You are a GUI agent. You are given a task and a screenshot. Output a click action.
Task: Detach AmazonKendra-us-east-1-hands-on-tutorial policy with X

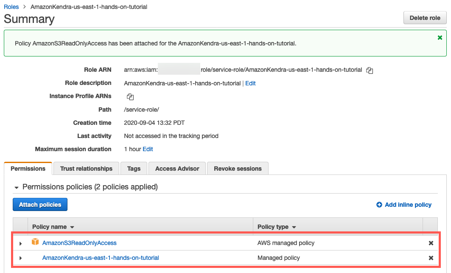[x=431, y=258]
